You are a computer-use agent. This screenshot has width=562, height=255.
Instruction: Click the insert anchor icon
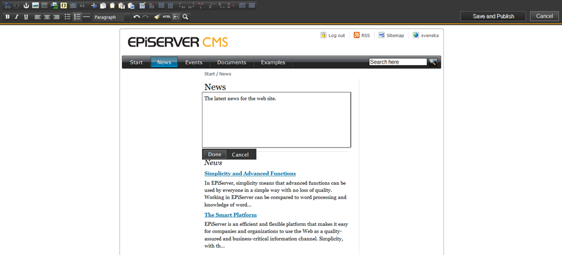pyautogui.click(x=26, y=5)
